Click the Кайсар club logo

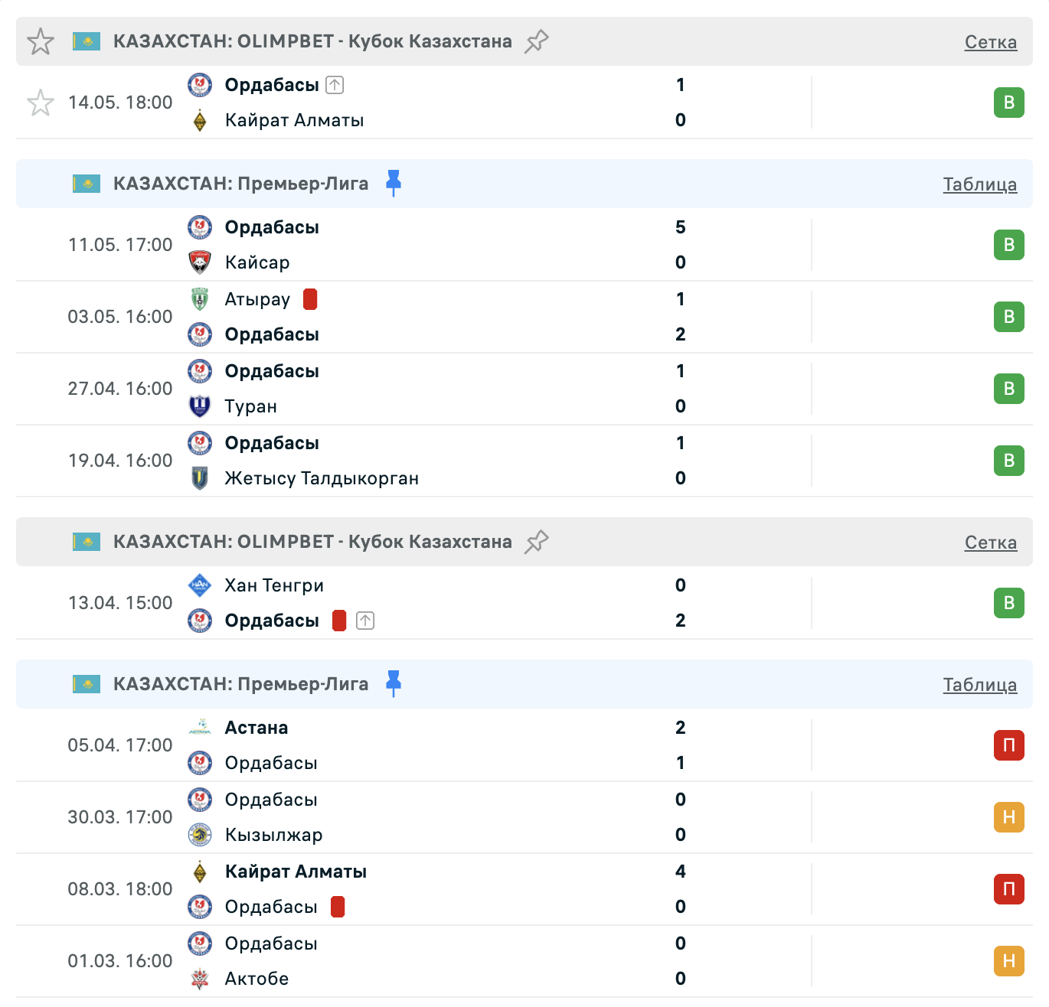click(x=200, y=262)
